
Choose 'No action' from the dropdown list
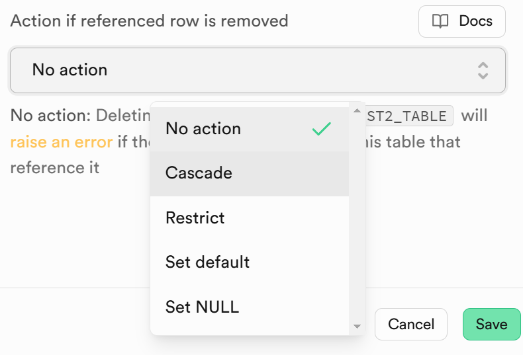pyautogui.click(x=250, y=129)
